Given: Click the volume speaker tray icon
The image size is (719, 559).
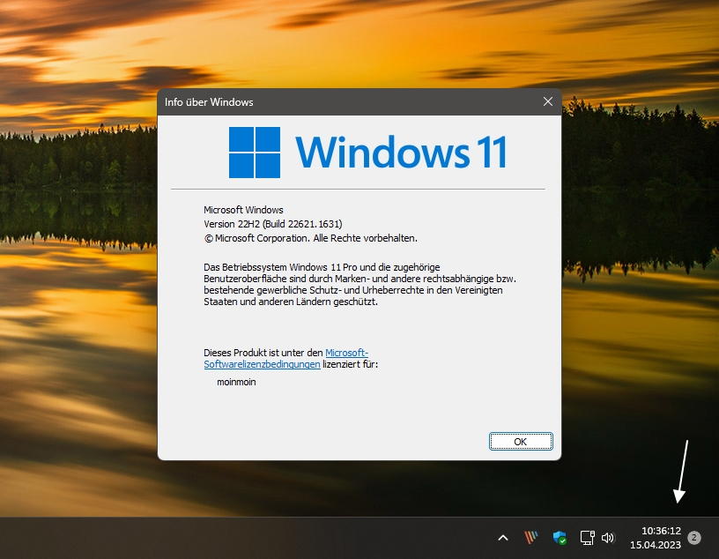Looking at the screenshot, I should click(607, 538).
